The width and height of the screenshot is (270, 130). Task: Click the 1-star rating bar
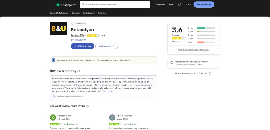click(x=206, y=42)
